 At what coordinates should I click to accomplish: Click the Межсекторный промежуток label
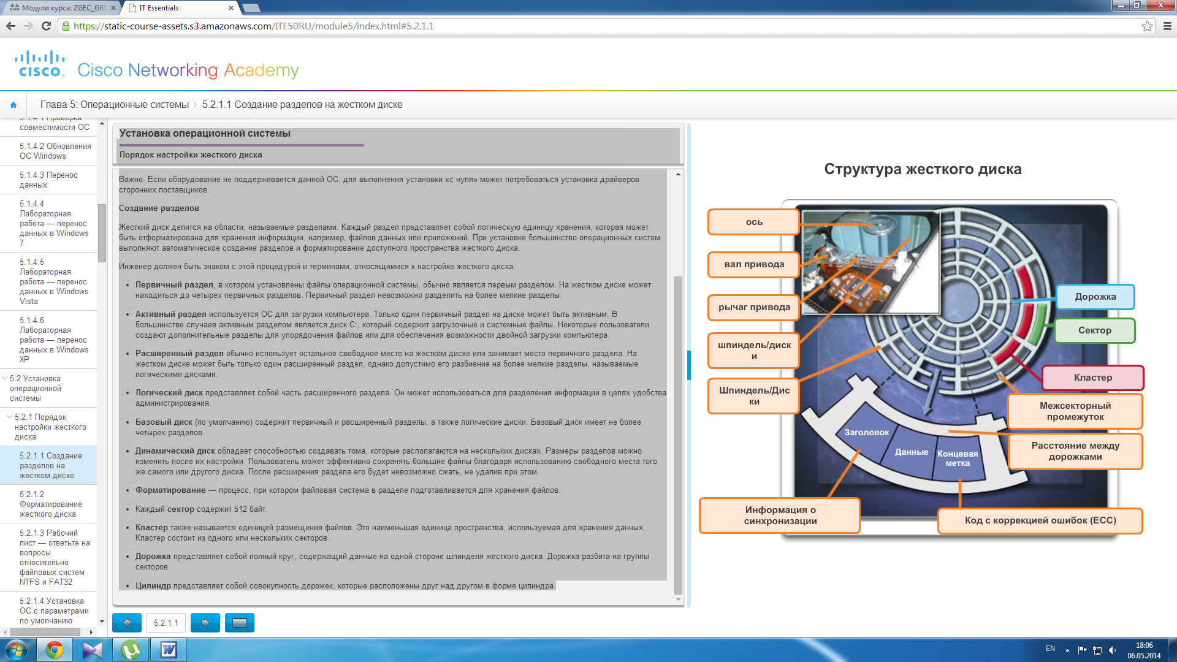coord(1075,411)
